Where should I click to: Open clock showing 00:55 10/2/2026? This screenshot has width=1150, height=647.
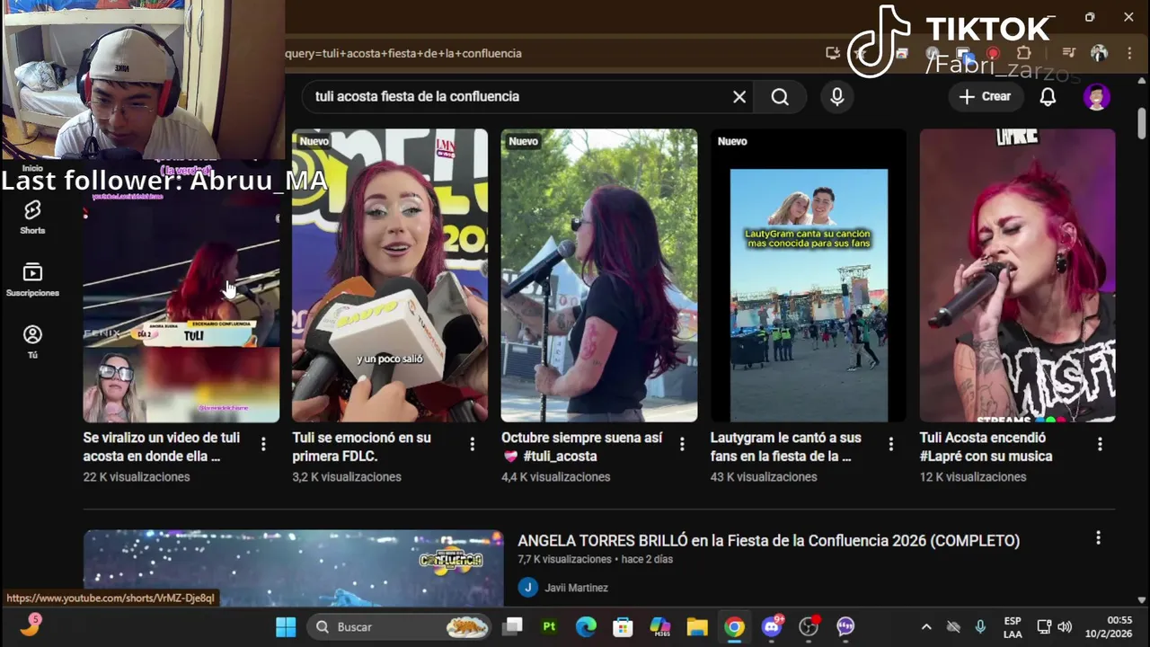[x=1110, y=626]
